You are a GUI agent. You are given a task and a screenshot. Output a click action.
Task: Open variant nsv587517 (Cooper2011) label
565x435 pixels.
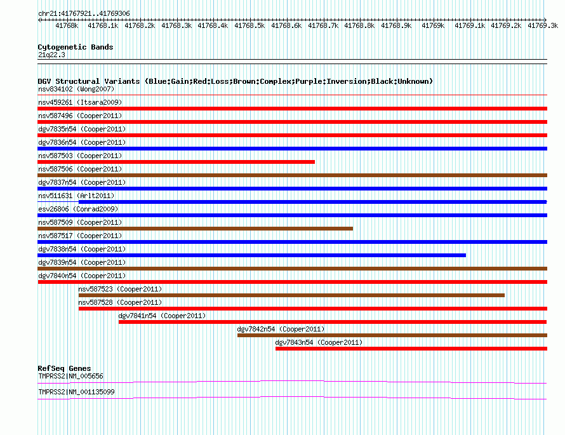(80, 236)
